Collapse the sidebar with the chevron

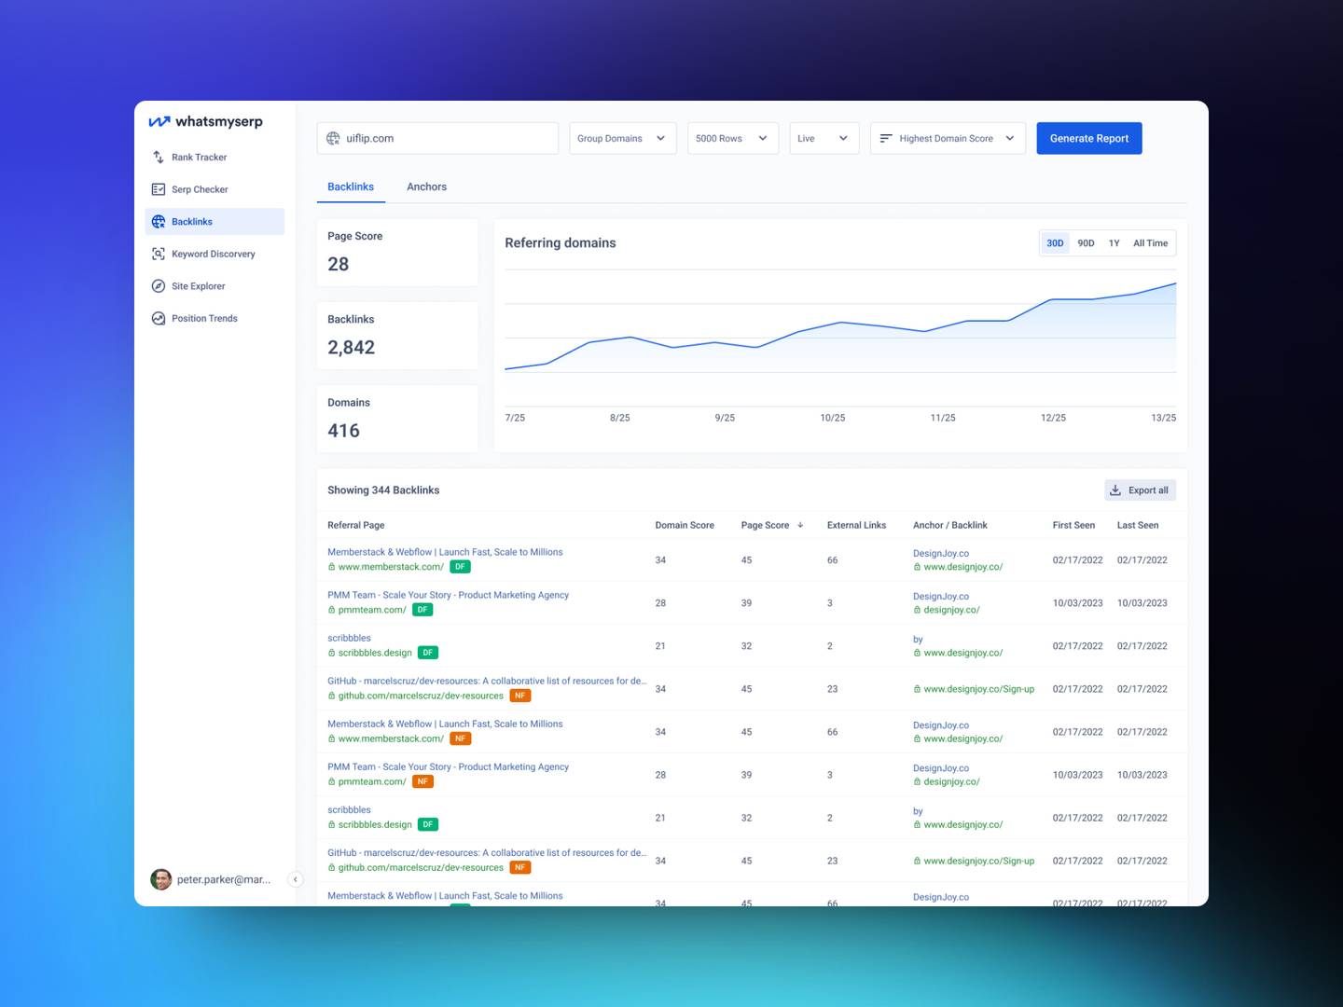[295, 879]
